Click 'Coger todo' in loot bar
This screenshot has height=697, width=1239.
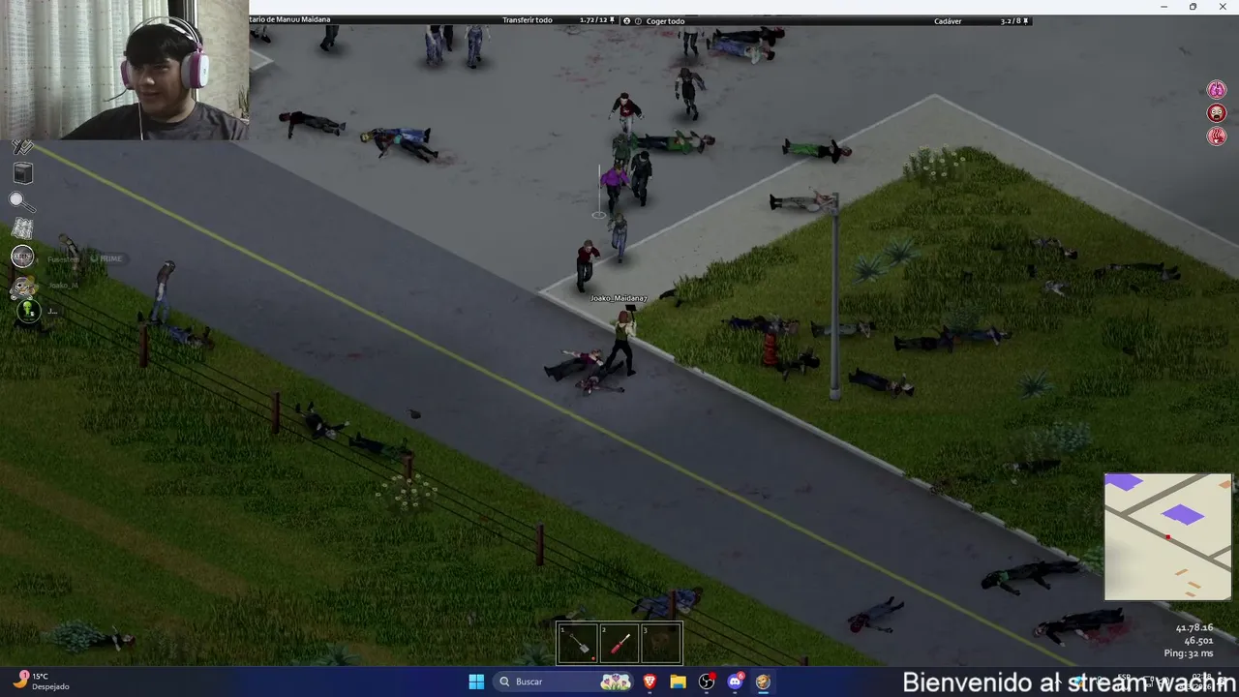click(665, 20)
